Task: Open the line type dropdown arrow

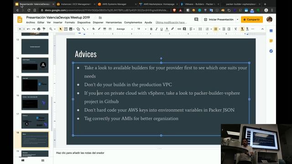Action: coord(88,29)
